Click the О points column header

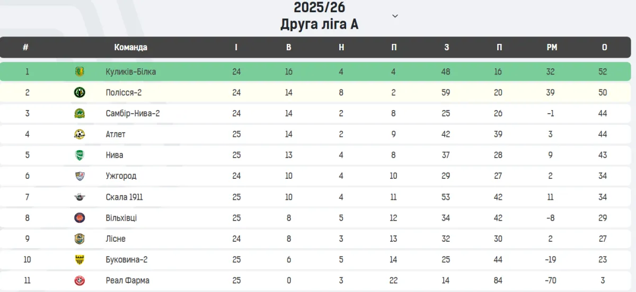coord(604,47)
